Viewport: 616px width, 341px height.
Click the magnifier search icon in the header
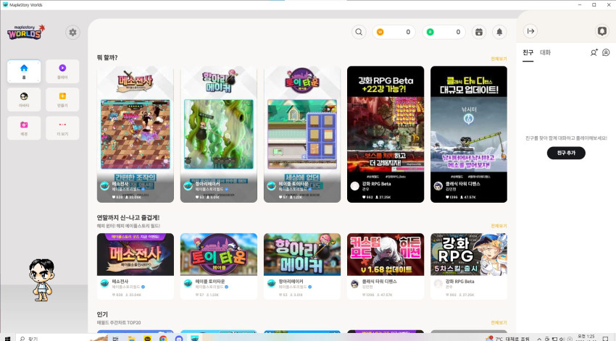pyautogui.click(x=359, y=32)
